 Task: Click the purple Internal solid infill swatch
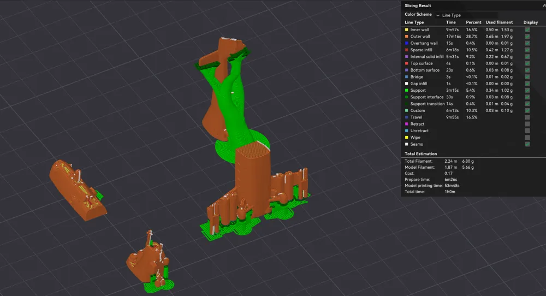tap(406, 57)
